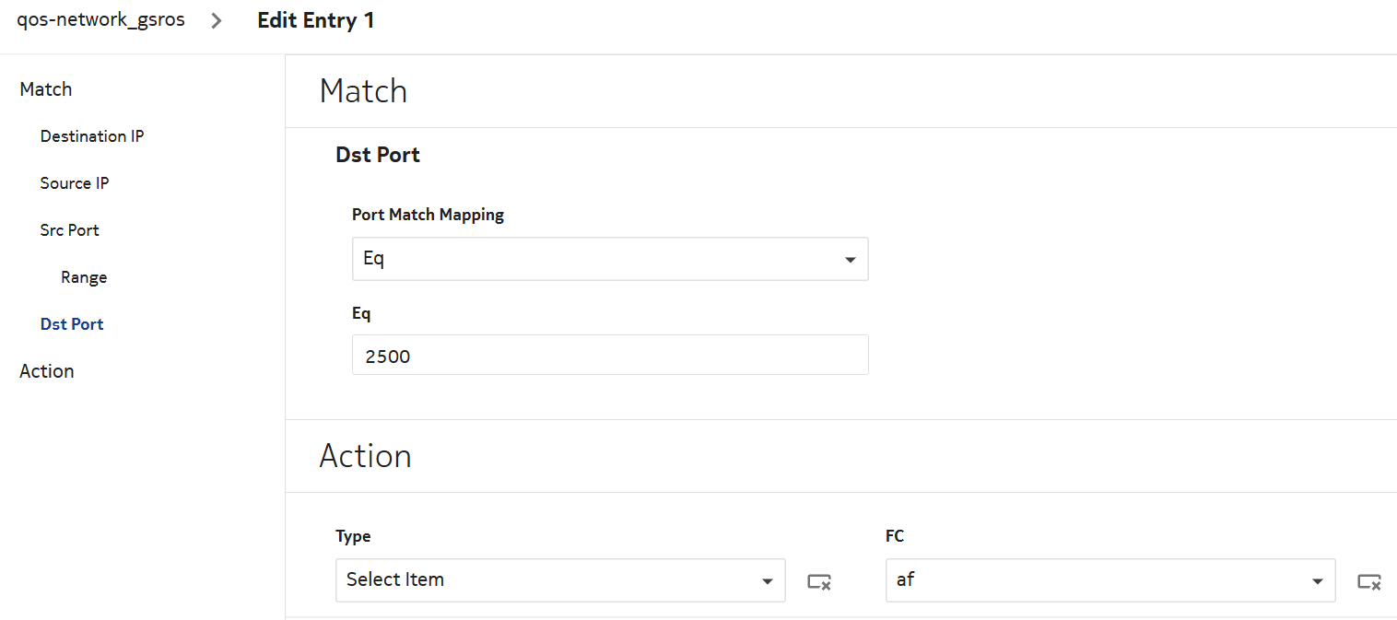The width and height of the screenshot is (1397, 620).
Task: Clear the Type field with its reset icon
Action: click(819, 581)
